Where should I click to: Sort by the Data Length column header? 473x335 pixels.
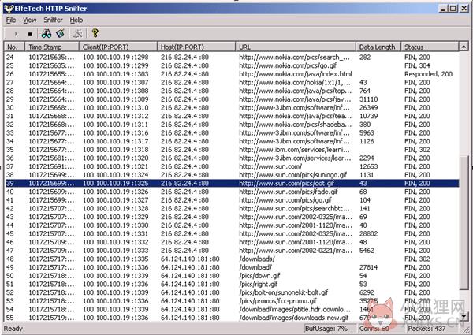point(378,47)
